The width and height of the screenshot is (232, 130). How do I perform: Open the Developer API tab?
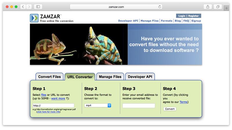[x=140, y=77]
